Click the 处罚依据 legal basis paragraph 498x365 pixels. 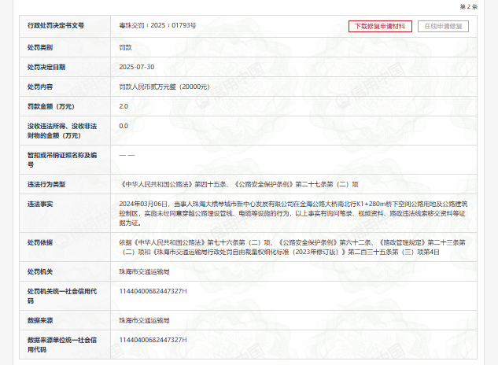[x=299, y=247]
